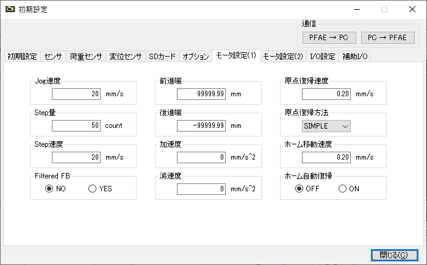The height and width of the screenshot is (265, 427).
Task: Switch to the SDカード tab
Action: coord(162,56)
